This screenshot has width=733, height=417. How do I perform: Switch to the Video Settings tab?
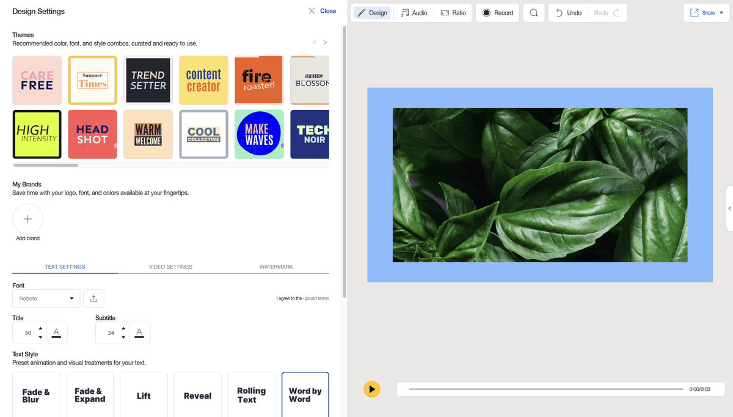click(172, 267)
